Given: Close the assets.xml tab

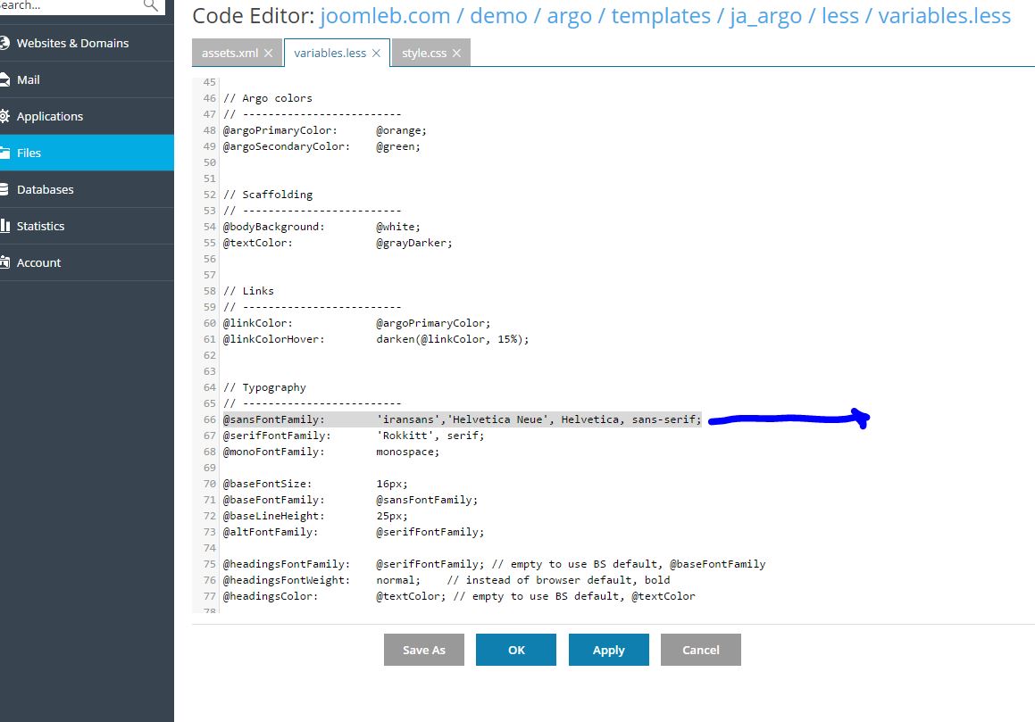Looking at the screenshot, I should [x=268, y=53].
